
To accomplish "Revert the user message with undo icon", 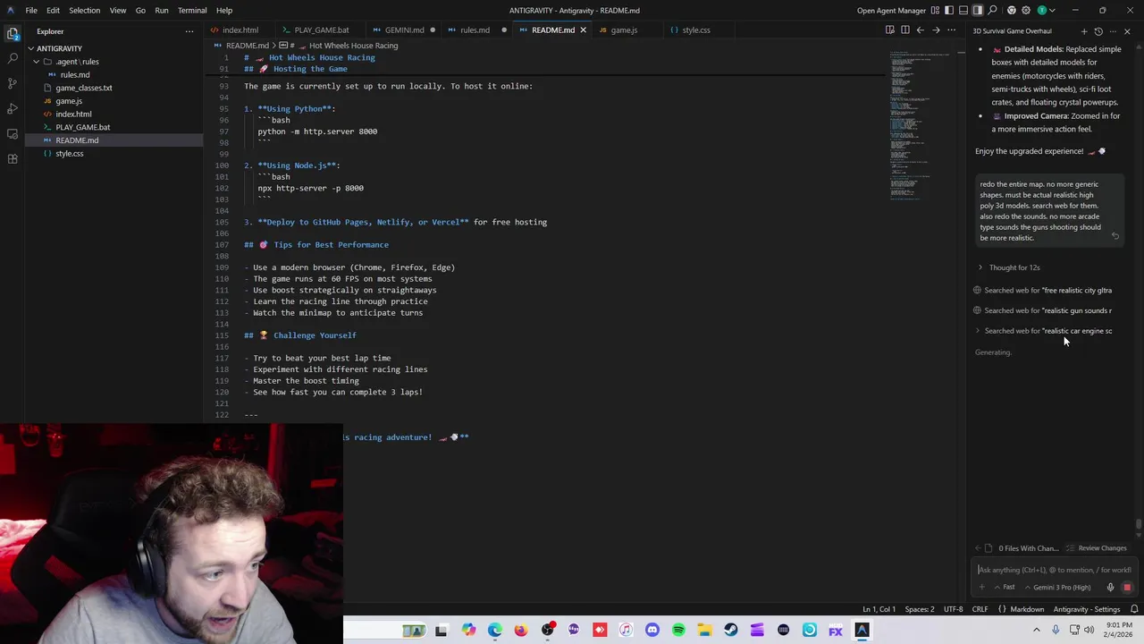I will point(1115,236).
